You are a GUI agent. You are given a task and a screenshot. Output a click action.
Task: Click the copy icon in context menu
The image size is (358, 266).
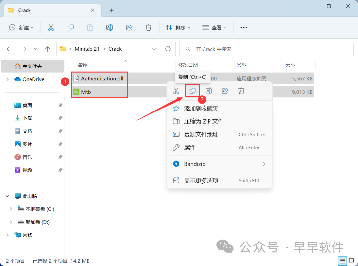[x=192, y=91]
